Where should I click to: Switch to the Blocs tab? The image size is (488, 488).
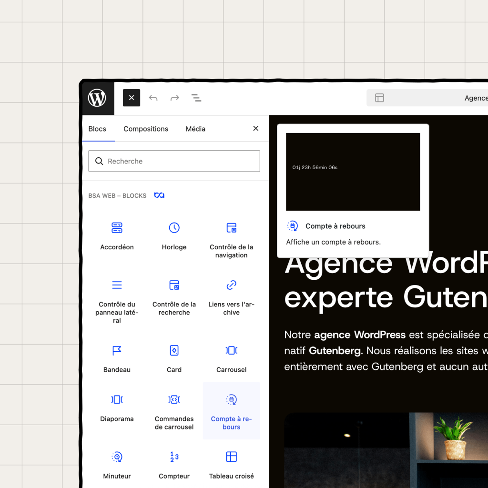pyautogui.click(x=97, y=129)
